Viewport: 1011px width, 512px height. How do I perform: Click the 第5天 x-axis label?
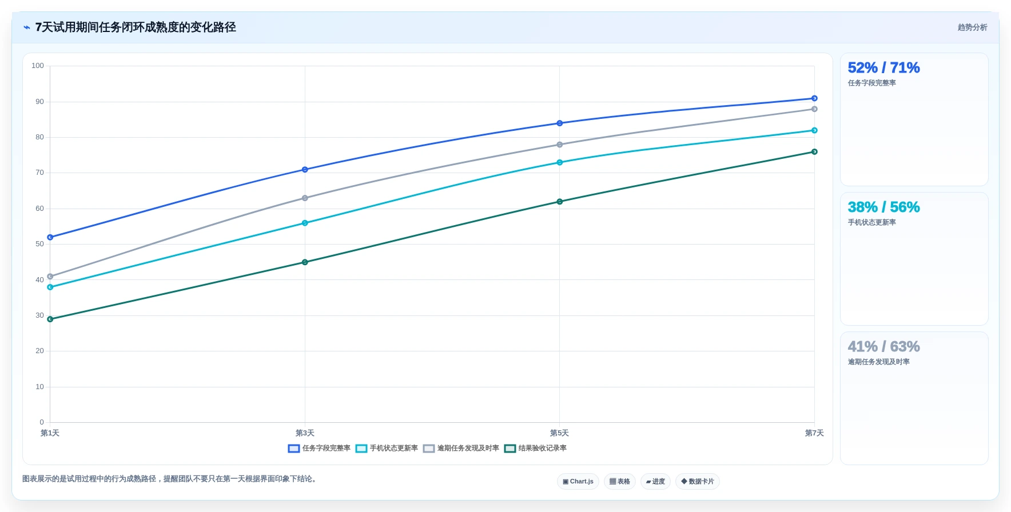click(560, 433)
